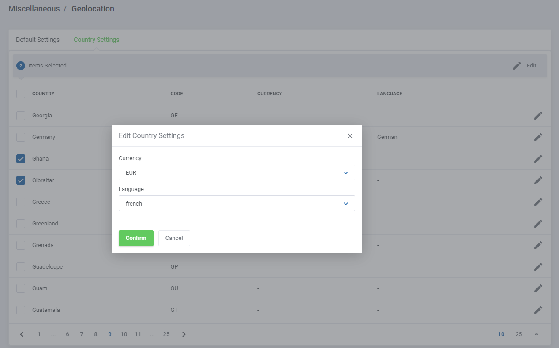Check the Germany row checkbox
The image size is (559, 348).
21,137
